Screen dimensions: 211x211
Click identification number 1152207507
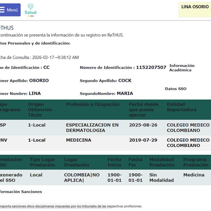point(151,67)
